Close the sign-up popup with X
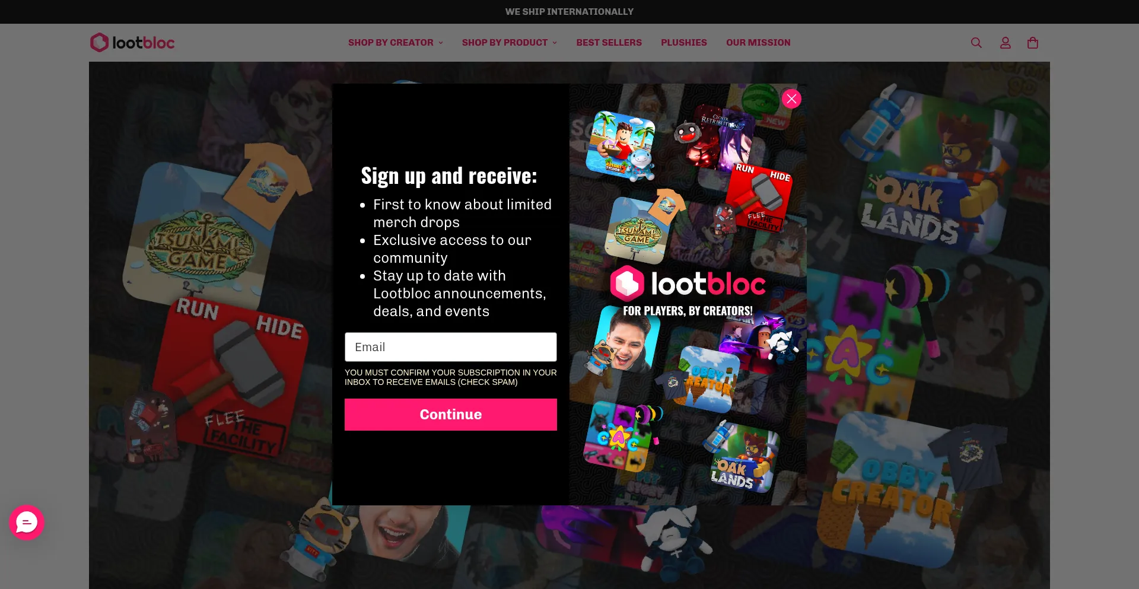 tap(791, 99)
